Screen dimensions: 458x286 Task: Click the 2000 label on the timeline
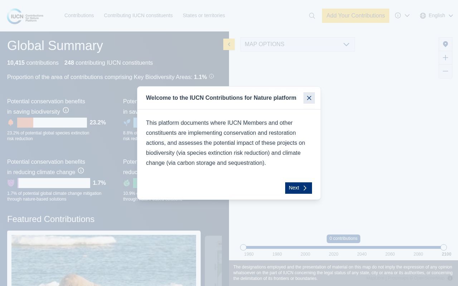coord(305,254)
